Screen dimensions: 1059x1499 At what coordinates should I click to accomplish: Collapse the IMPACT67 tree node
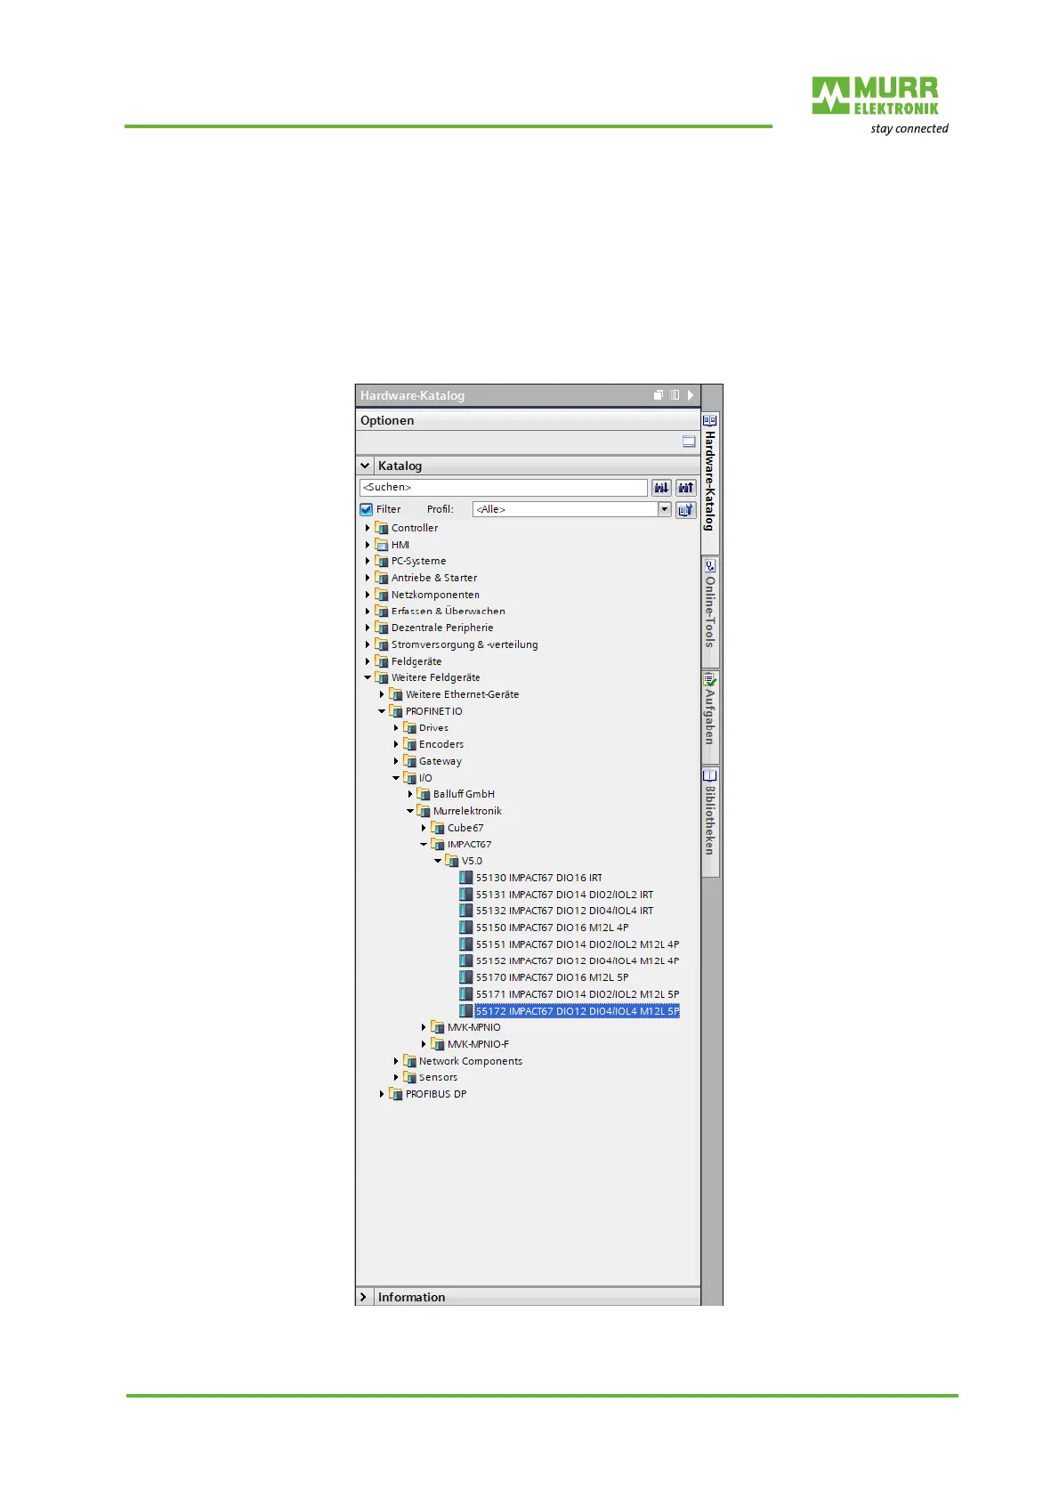pyautogui.click(x=424, y=844)
